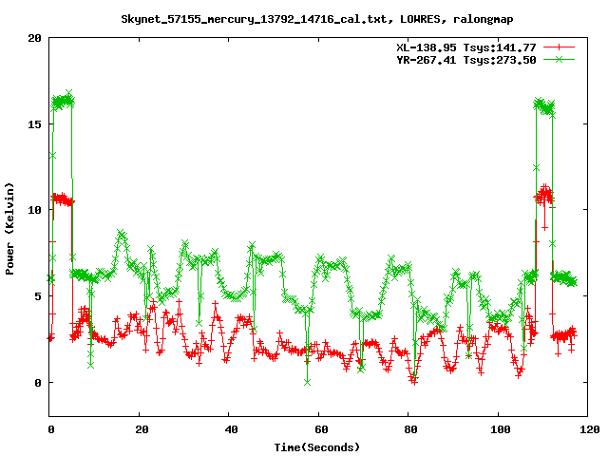This screenshot has height=456, width=608.
Task: Click the x-axis tick label 60
Action: point(321,429)
